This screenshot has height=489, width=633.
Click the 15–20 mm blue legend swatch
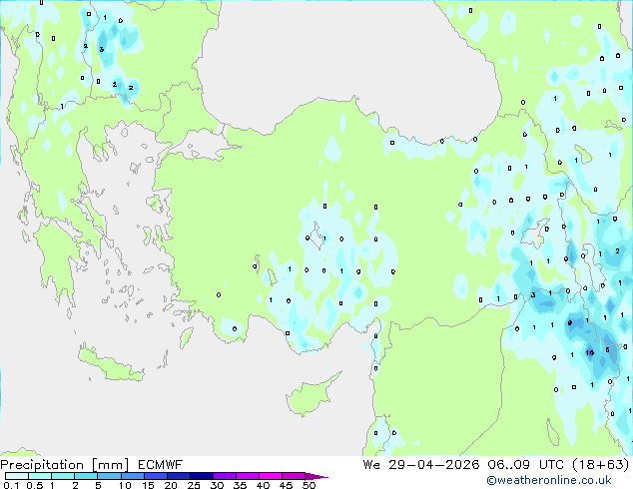click(155, 476)
